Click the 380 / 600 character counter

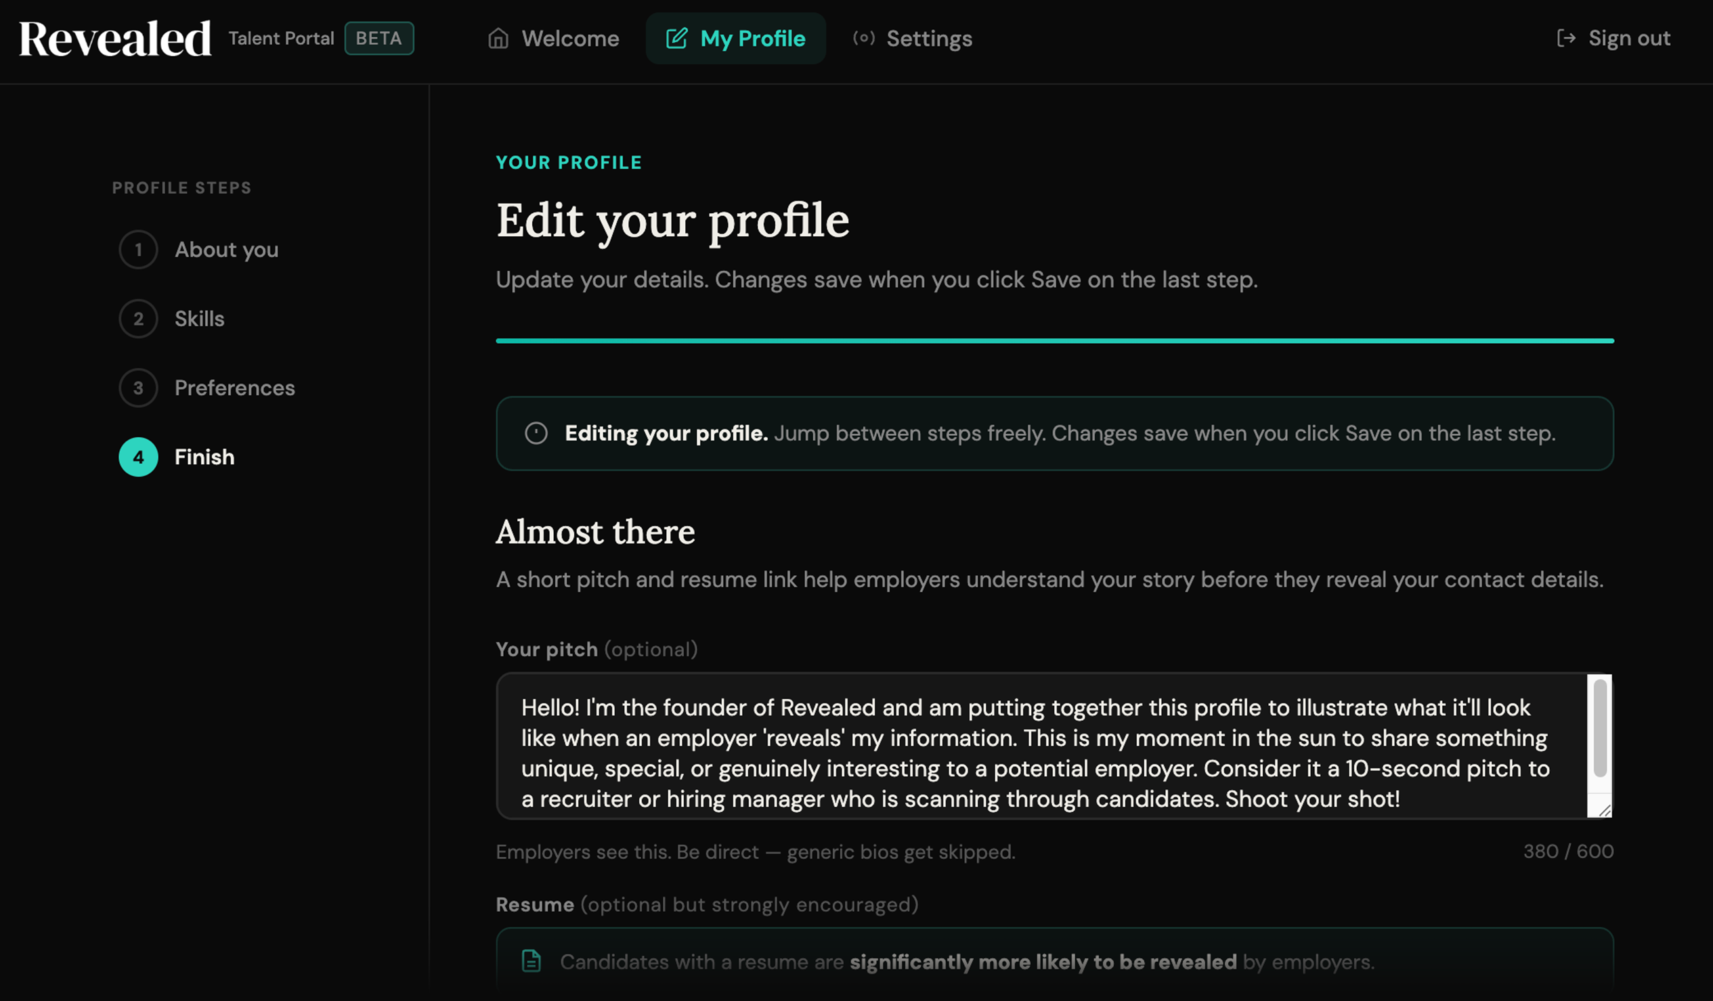[1568, 851]
